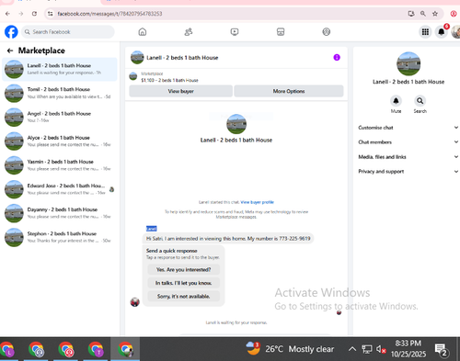Click the large house photo in right panel
Viewport: 460px width, 361px height.
click(x=408, y=63)
